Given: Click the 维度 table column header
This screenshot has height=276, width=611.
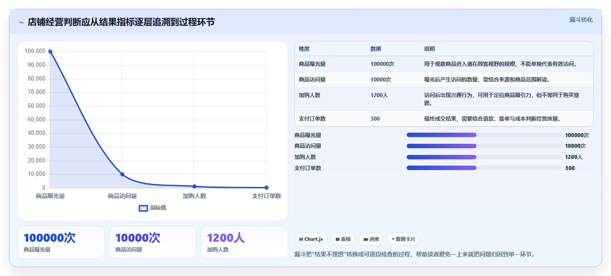Looking at the screenshot, I should (x=304, y=49).
